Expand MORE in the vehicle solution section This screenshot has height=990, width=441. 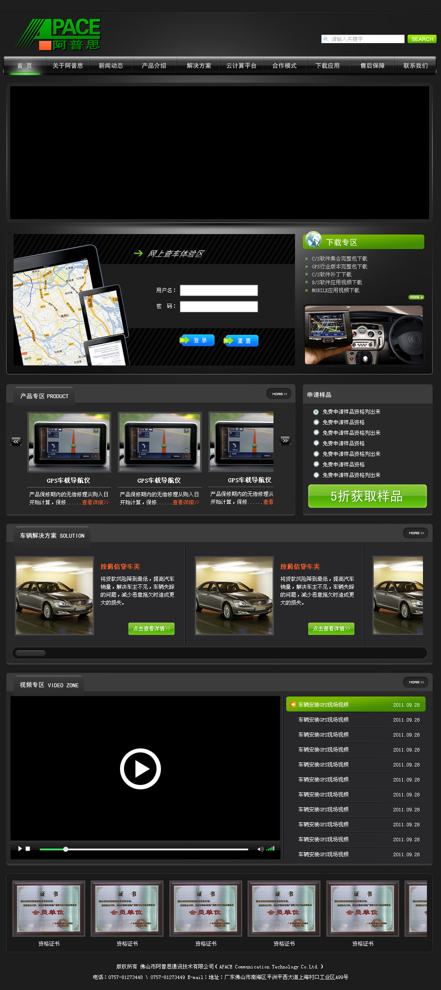(416, 533)
